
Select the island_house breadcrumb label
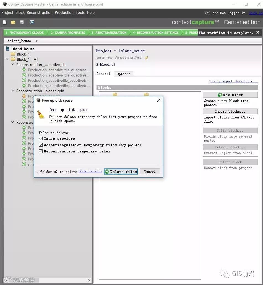[19, 41]
